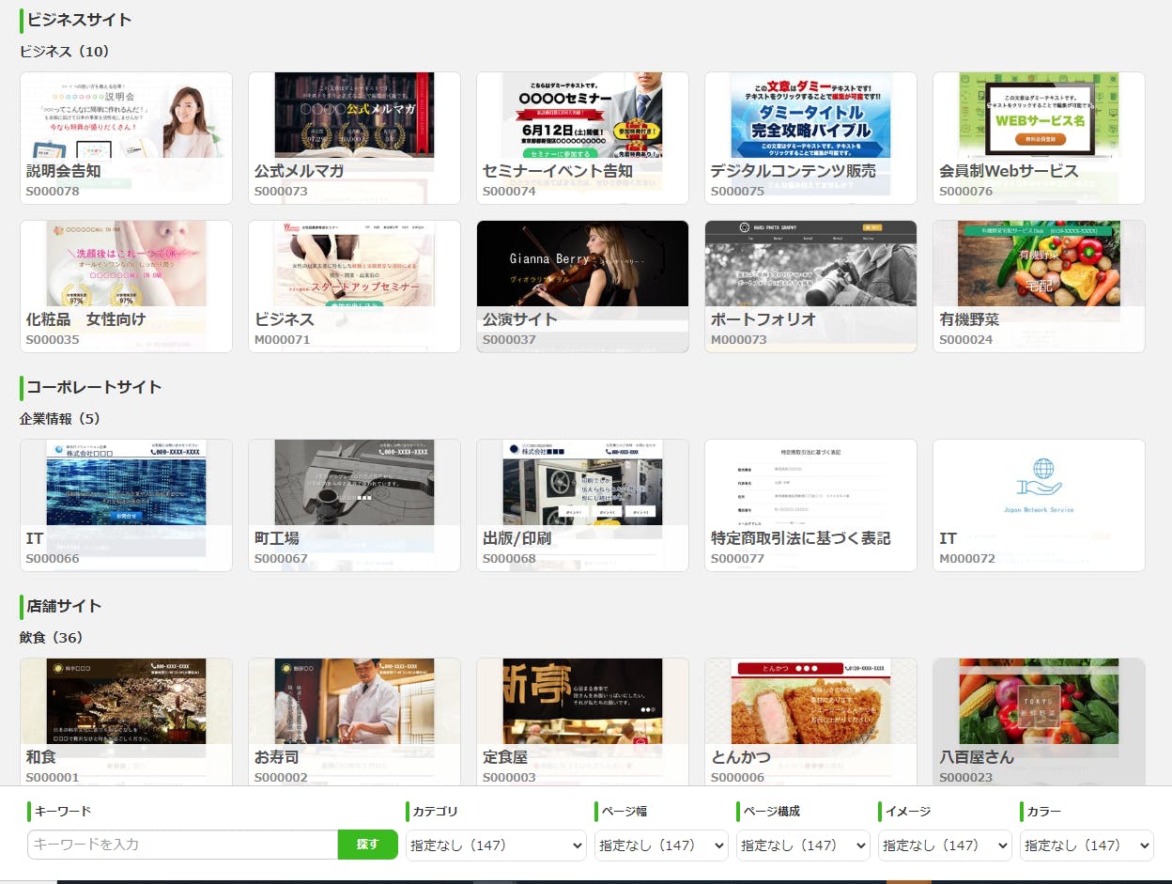Open the 公演サイト violinist template

click(582, 286)
